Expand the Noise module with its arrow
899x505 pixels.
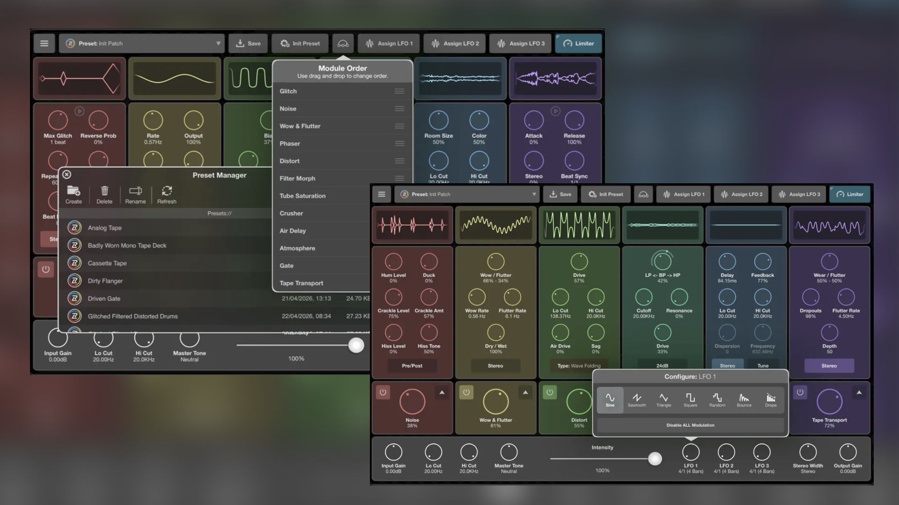[442, 392]
